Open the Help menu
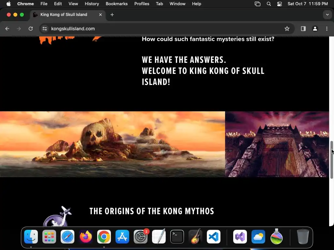Viewport: 334px width, 250px height. tap(196, 4)
